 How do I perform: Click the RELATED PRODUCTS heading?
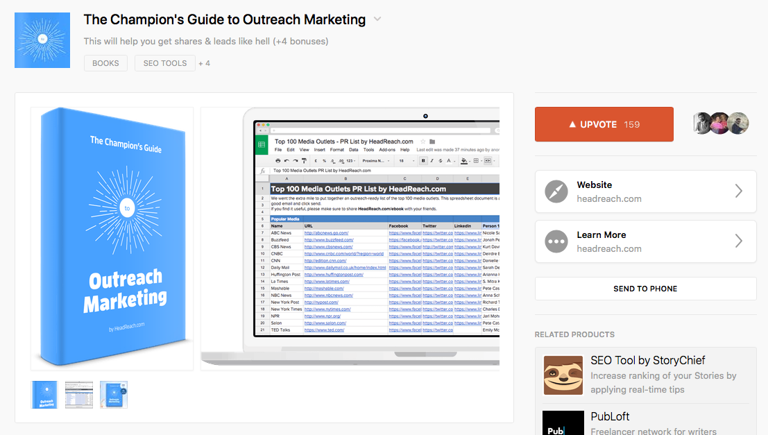point(574,334)
